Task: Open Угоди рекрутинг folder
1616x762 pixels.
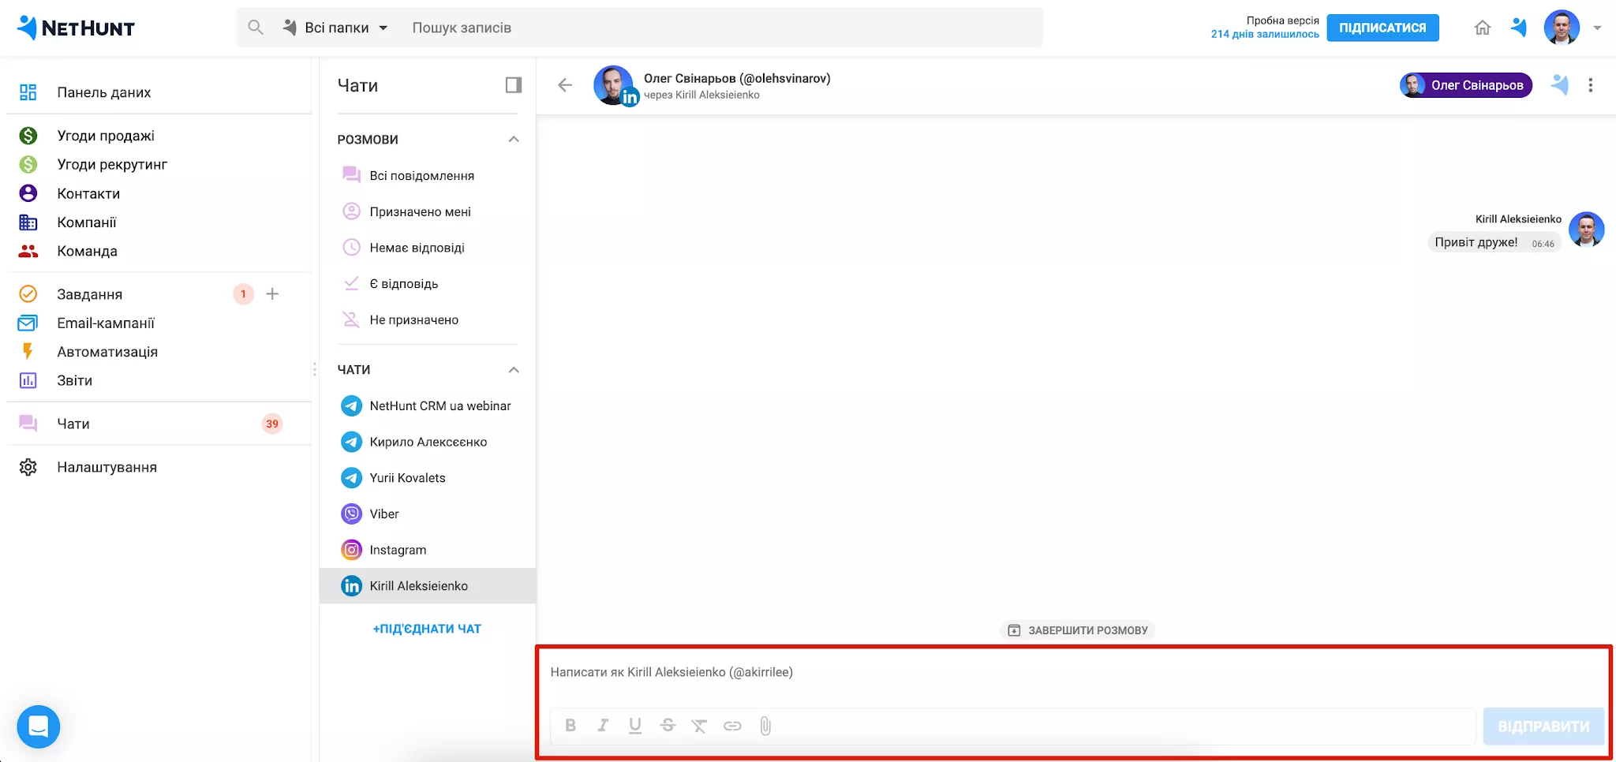Action: pyautogui.click(x=112, y=164)
